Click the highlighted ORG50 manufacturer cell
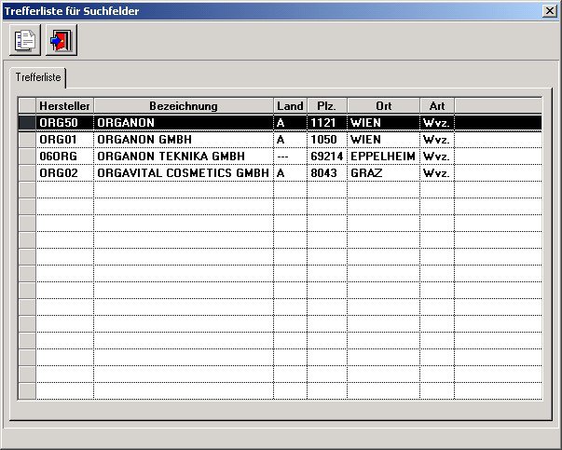This screenshot has width=562, height=450. (x=63, y=122)
